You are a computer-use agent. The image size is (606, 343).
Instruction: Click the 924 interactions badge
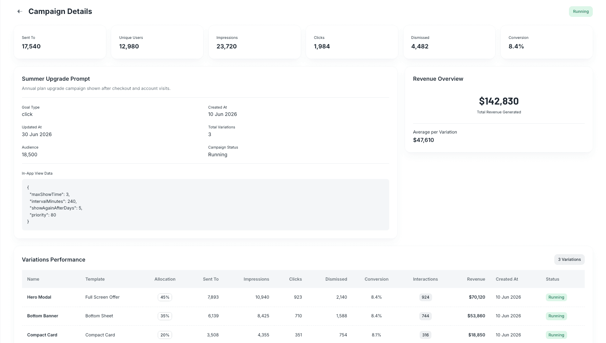pos(426,297)
